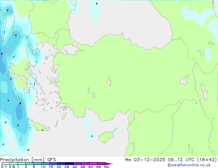Click the 'Precipitation [mm] GFS' title
This screenshot has width=218, height=168.
(x=28, y=160)
